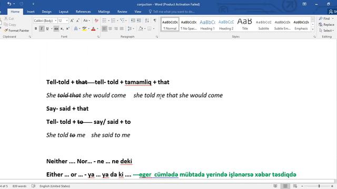Open the Customize Quick Access Toolbar arrow
Screen dimensions: 337x189
coord(33,4)
